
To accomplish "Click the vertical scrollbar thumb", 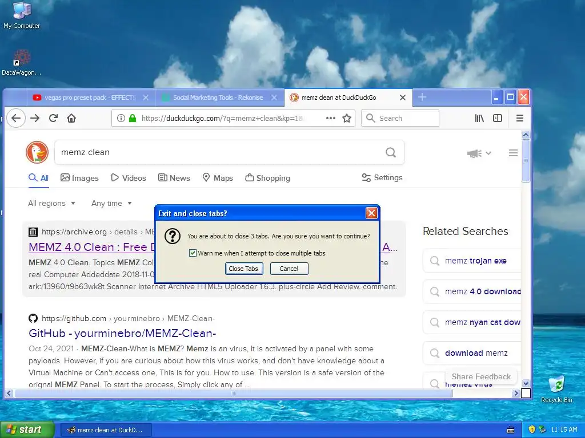I will point(526,161).
